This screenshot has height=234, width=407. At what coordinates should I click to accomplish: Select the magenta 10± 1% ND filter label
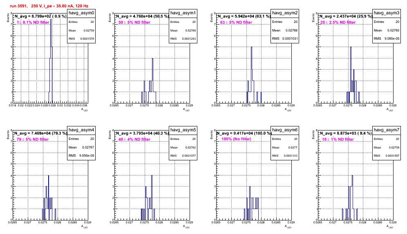click(x=338, y=139)
